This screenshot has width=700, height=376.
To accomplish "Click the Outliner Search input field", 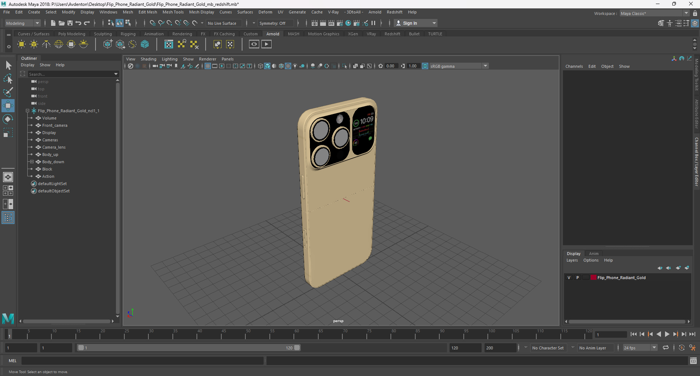I will pos(70,74).
